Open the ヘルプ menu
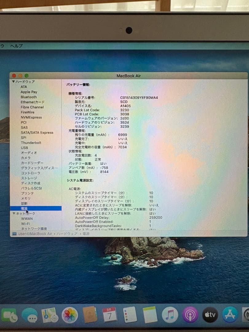This screenshot has width=249, height=332. tap(16, 46)
